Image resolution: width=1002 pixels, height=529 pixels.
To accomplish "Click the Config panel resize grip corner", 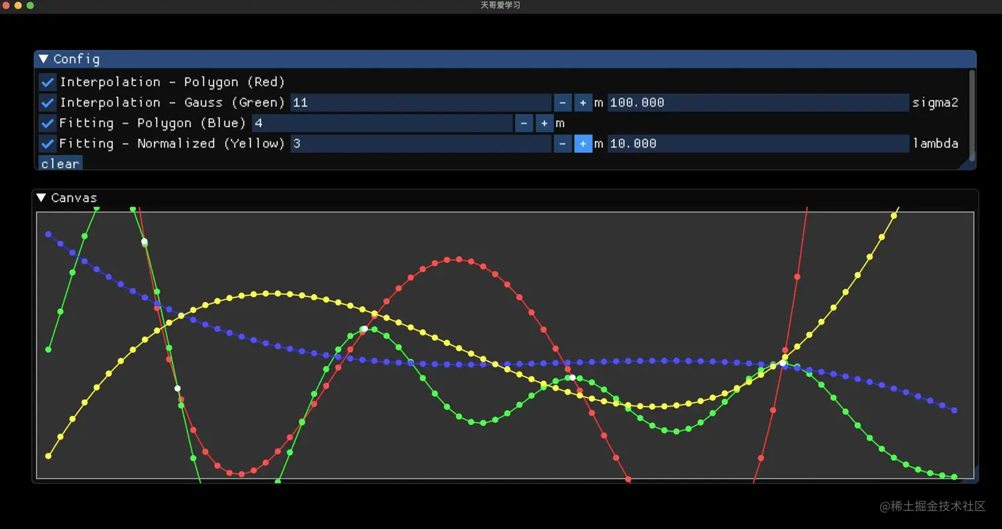I will point(970,164).
